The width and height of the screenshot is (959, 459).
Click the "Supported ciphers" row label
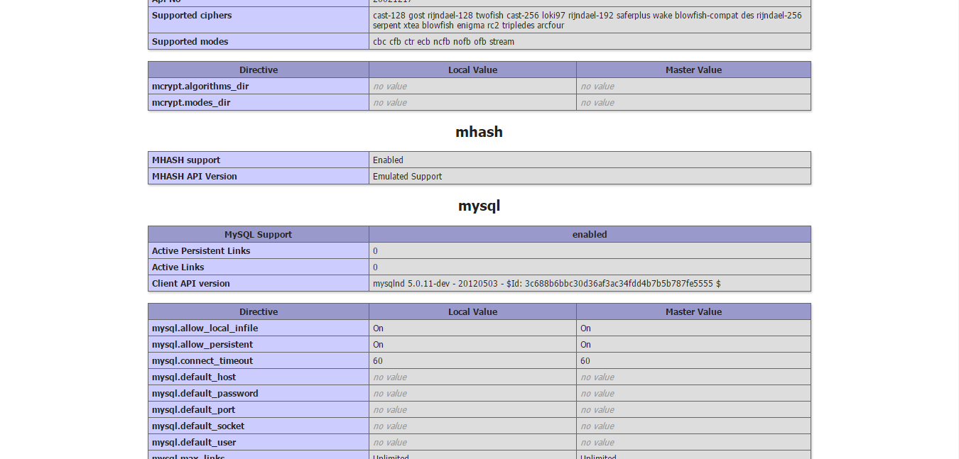pos(192,15)
